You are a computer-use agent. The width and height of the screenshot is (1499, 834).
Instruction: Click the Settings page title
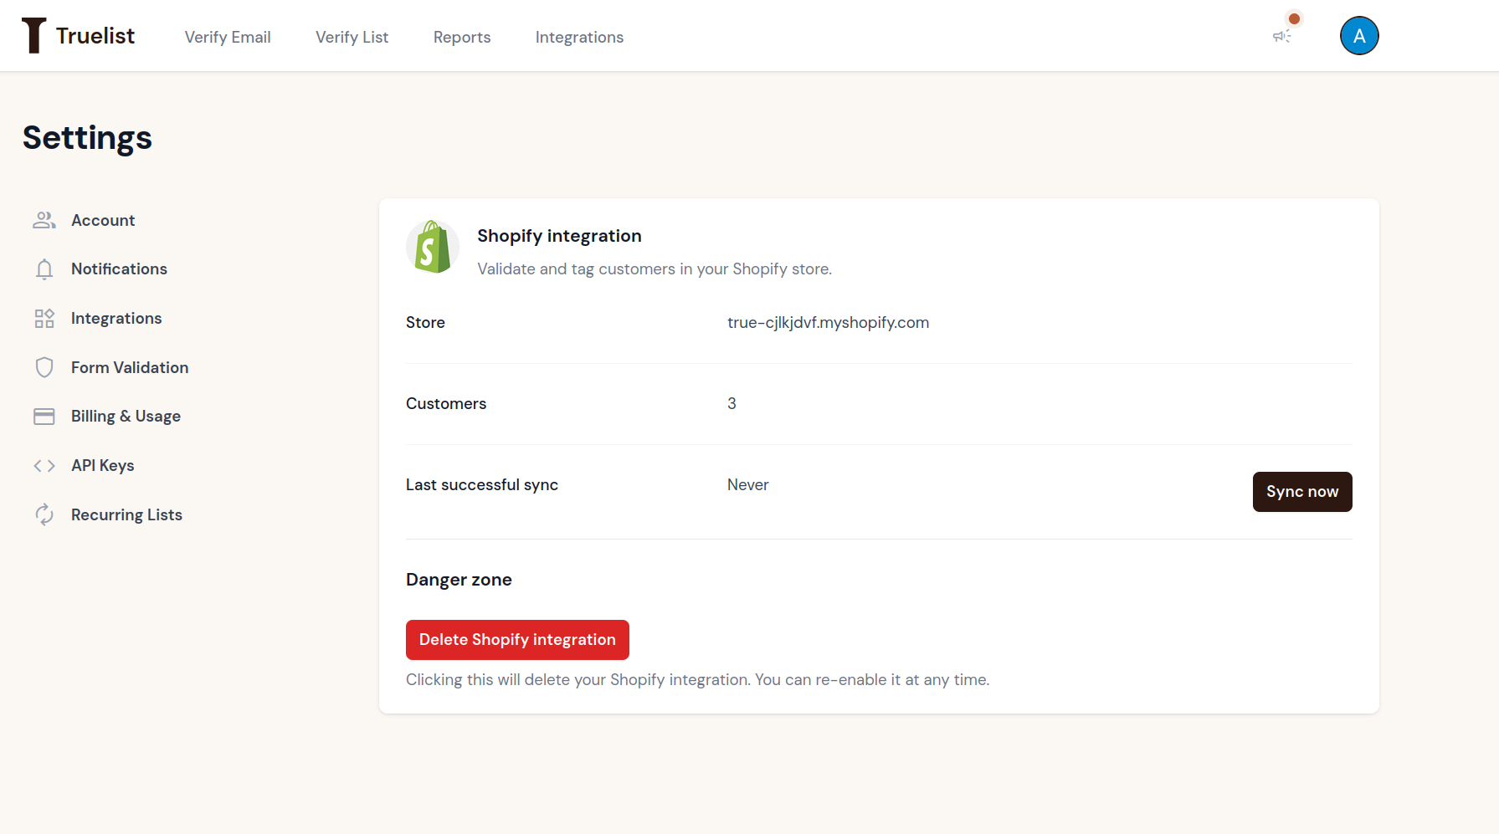pos(87,138)
